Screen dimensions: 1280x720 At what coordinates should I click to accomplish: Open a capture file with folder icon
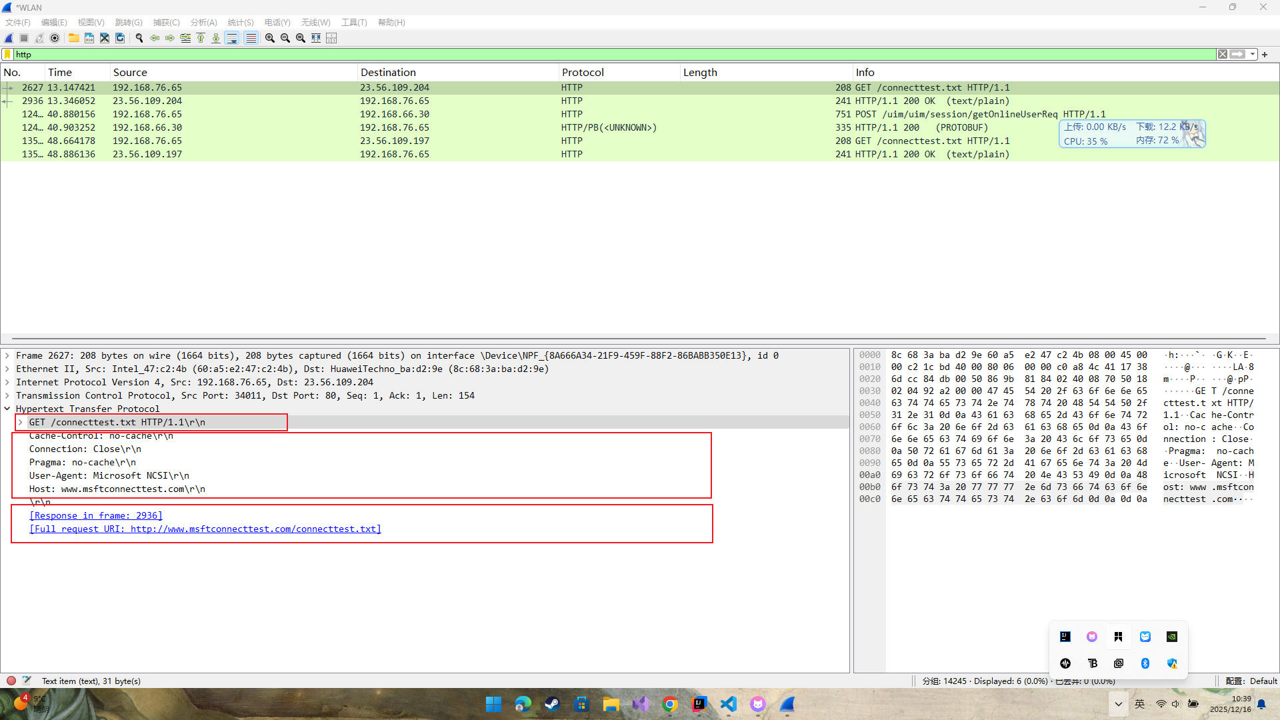coord(73,38)
